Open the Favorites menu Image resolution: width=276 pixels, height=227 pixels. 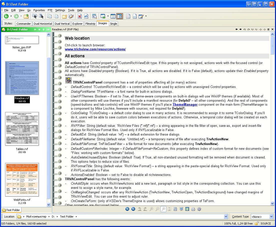pyautogui.click(x=39, y=10)
